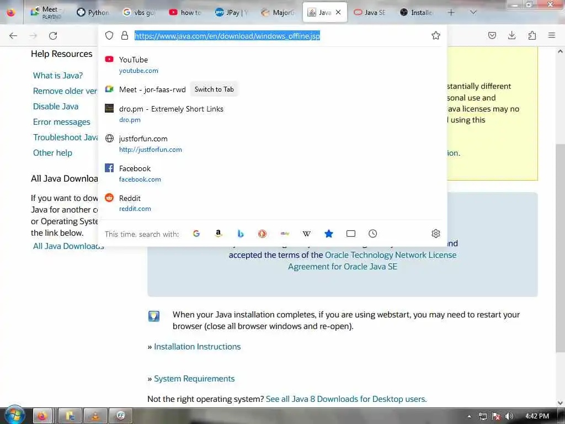Select the Facebook suggestion
The height and width of the screenshot is (424, 565).
coord(273,173)
